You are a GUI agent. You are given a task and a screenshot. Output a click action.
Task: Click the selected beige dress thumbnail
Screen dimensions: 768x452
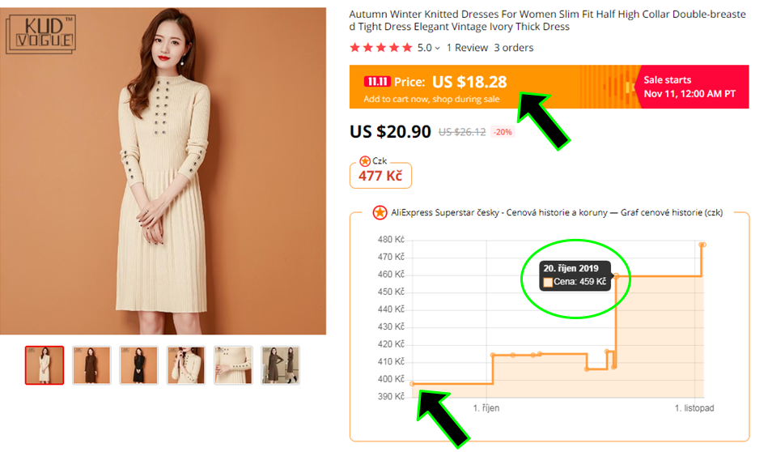point(45,365)
